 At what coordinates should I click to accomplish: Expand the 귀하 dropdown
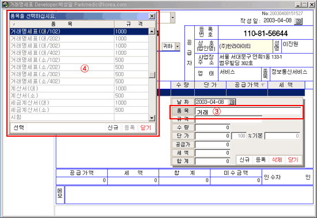178,47
